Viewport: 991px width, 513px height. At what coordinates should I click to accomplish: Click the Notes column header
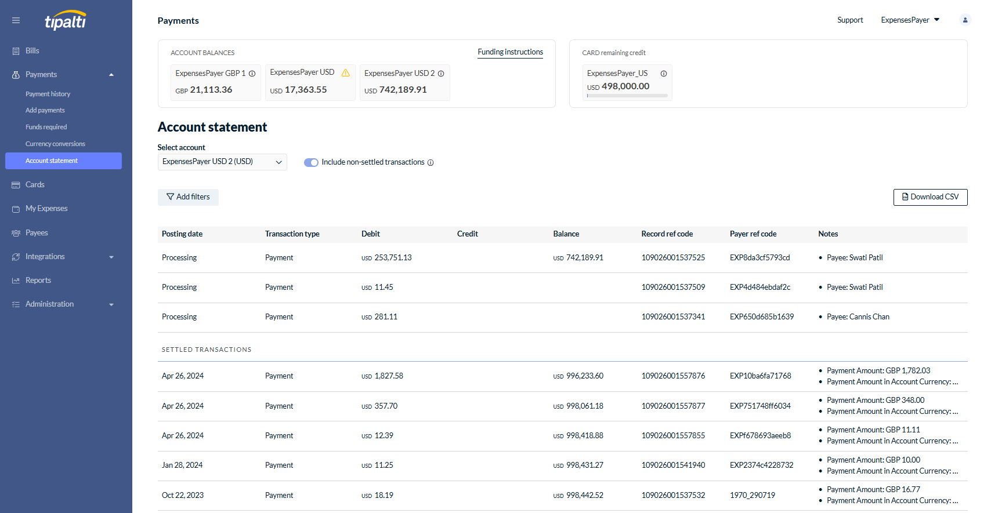[828, 234]
